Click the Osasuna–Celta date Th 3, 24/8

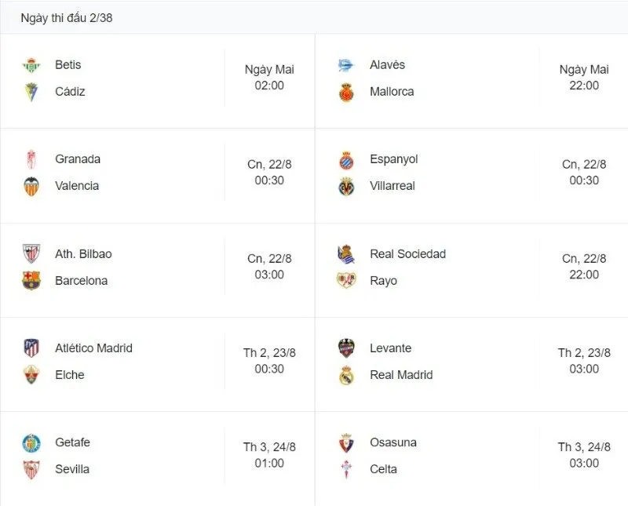point(584,447)
